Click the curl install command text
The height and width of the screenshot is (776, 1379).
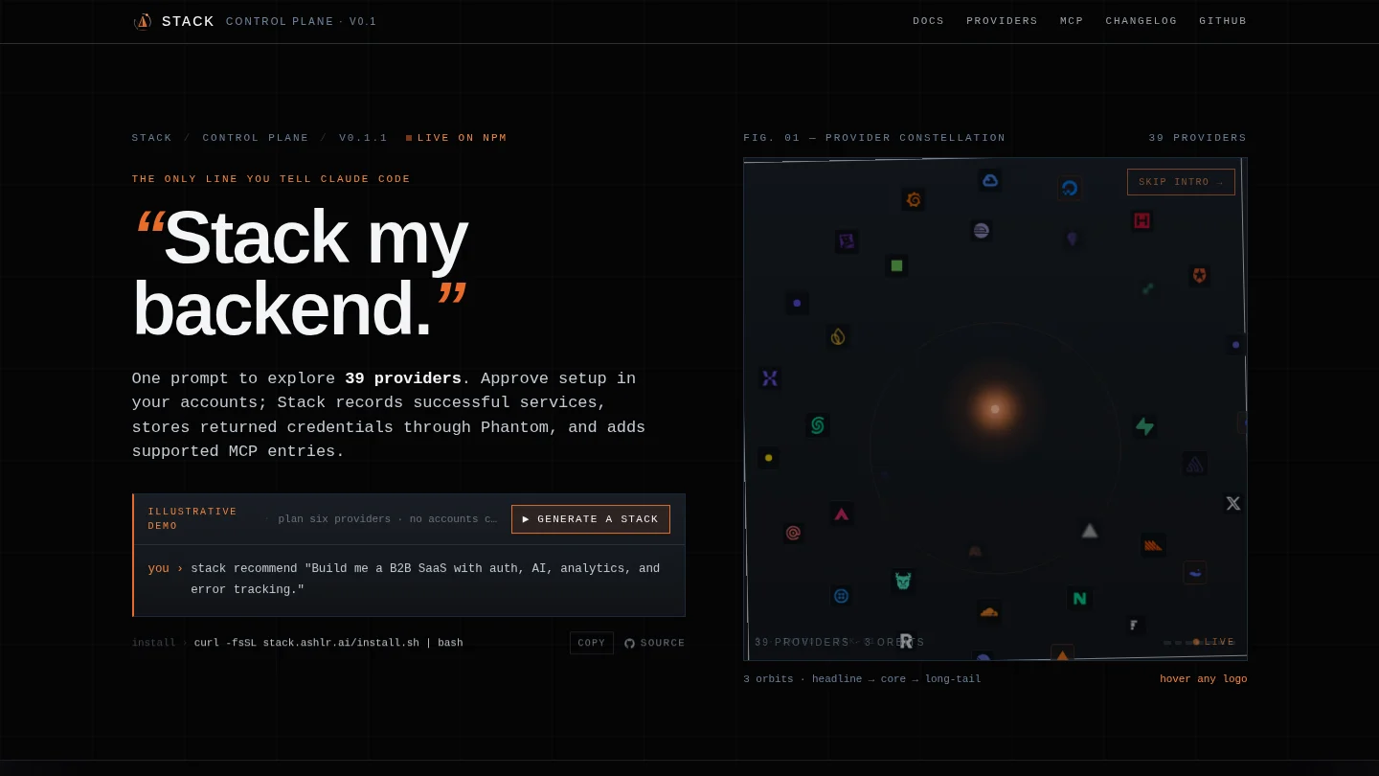click(x=328, y=643)
